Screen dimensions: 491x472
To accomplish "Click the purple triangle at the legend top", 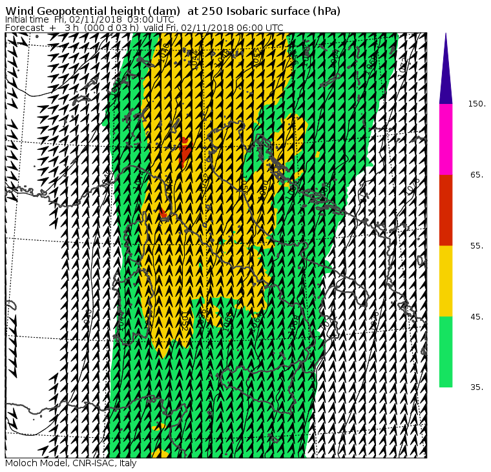I will [x=446, y=68].
